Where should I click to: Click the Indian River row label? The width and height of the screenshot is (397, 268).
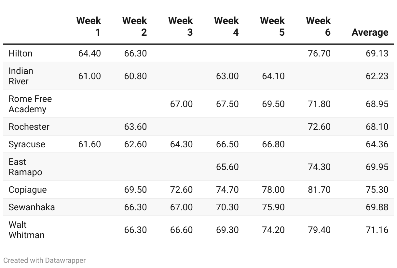pos(21,76)
